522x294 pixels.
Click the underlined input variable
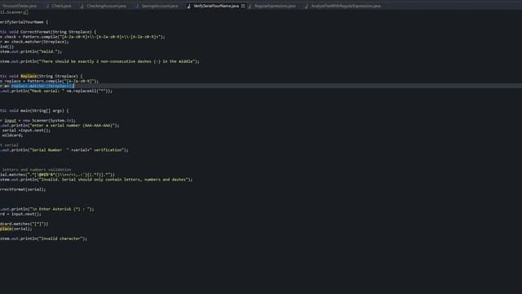coord(11,121)
